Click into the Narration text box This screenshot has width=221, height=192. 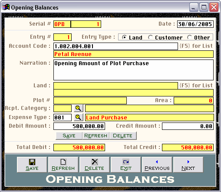point(133,70)
